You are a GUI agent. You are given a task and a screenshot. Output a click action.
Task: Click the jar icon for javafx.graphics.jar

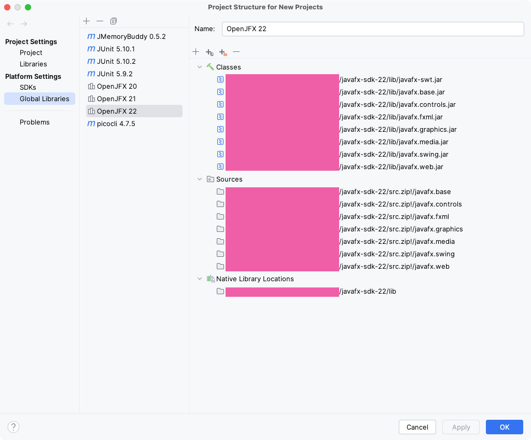220,129
